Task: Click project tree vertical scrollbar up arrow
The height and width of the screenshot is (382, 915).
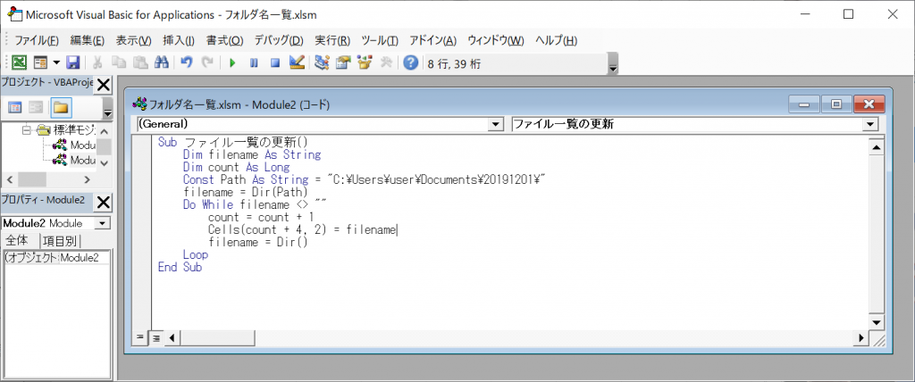Action: tap(104, 130)
